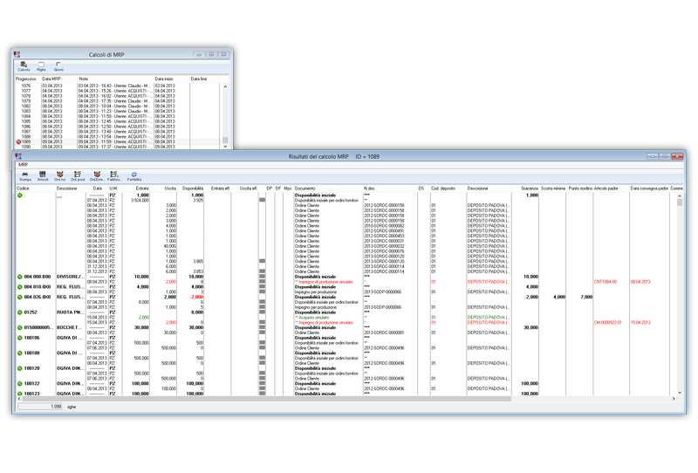Click the Data inizio column header
Screen dimensions: 698x473
[x=164, y=79]
